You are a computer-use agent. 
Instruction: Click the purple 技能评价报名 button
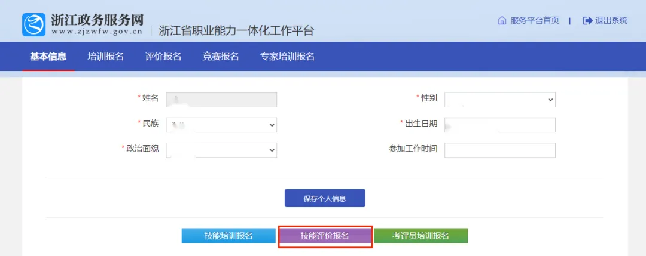(325, 236)
